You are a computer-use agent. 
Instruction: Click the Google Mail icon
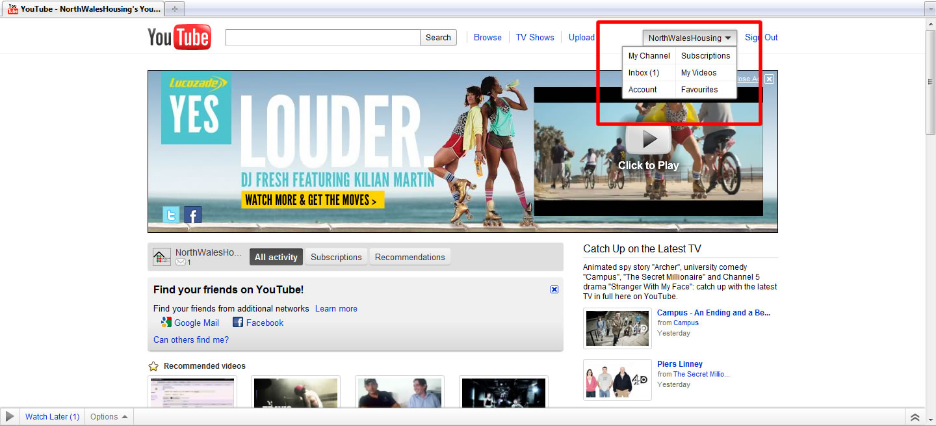[166, 323]
